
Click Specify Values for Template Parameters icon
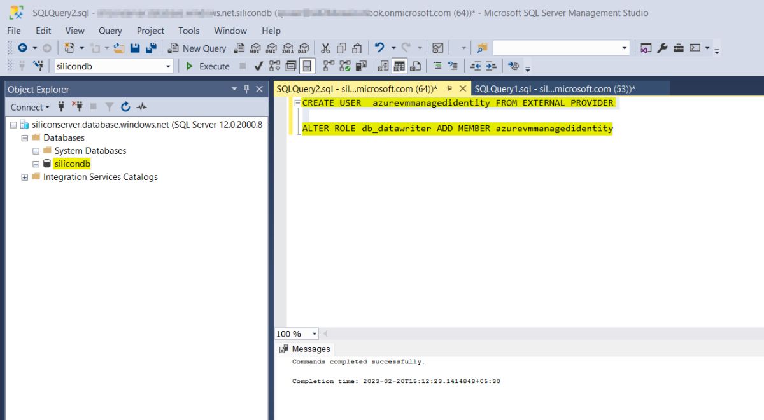514,66
